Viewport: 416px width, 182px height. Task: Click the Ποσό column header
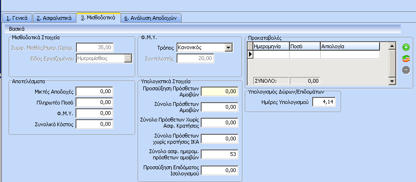pos(305,46)
